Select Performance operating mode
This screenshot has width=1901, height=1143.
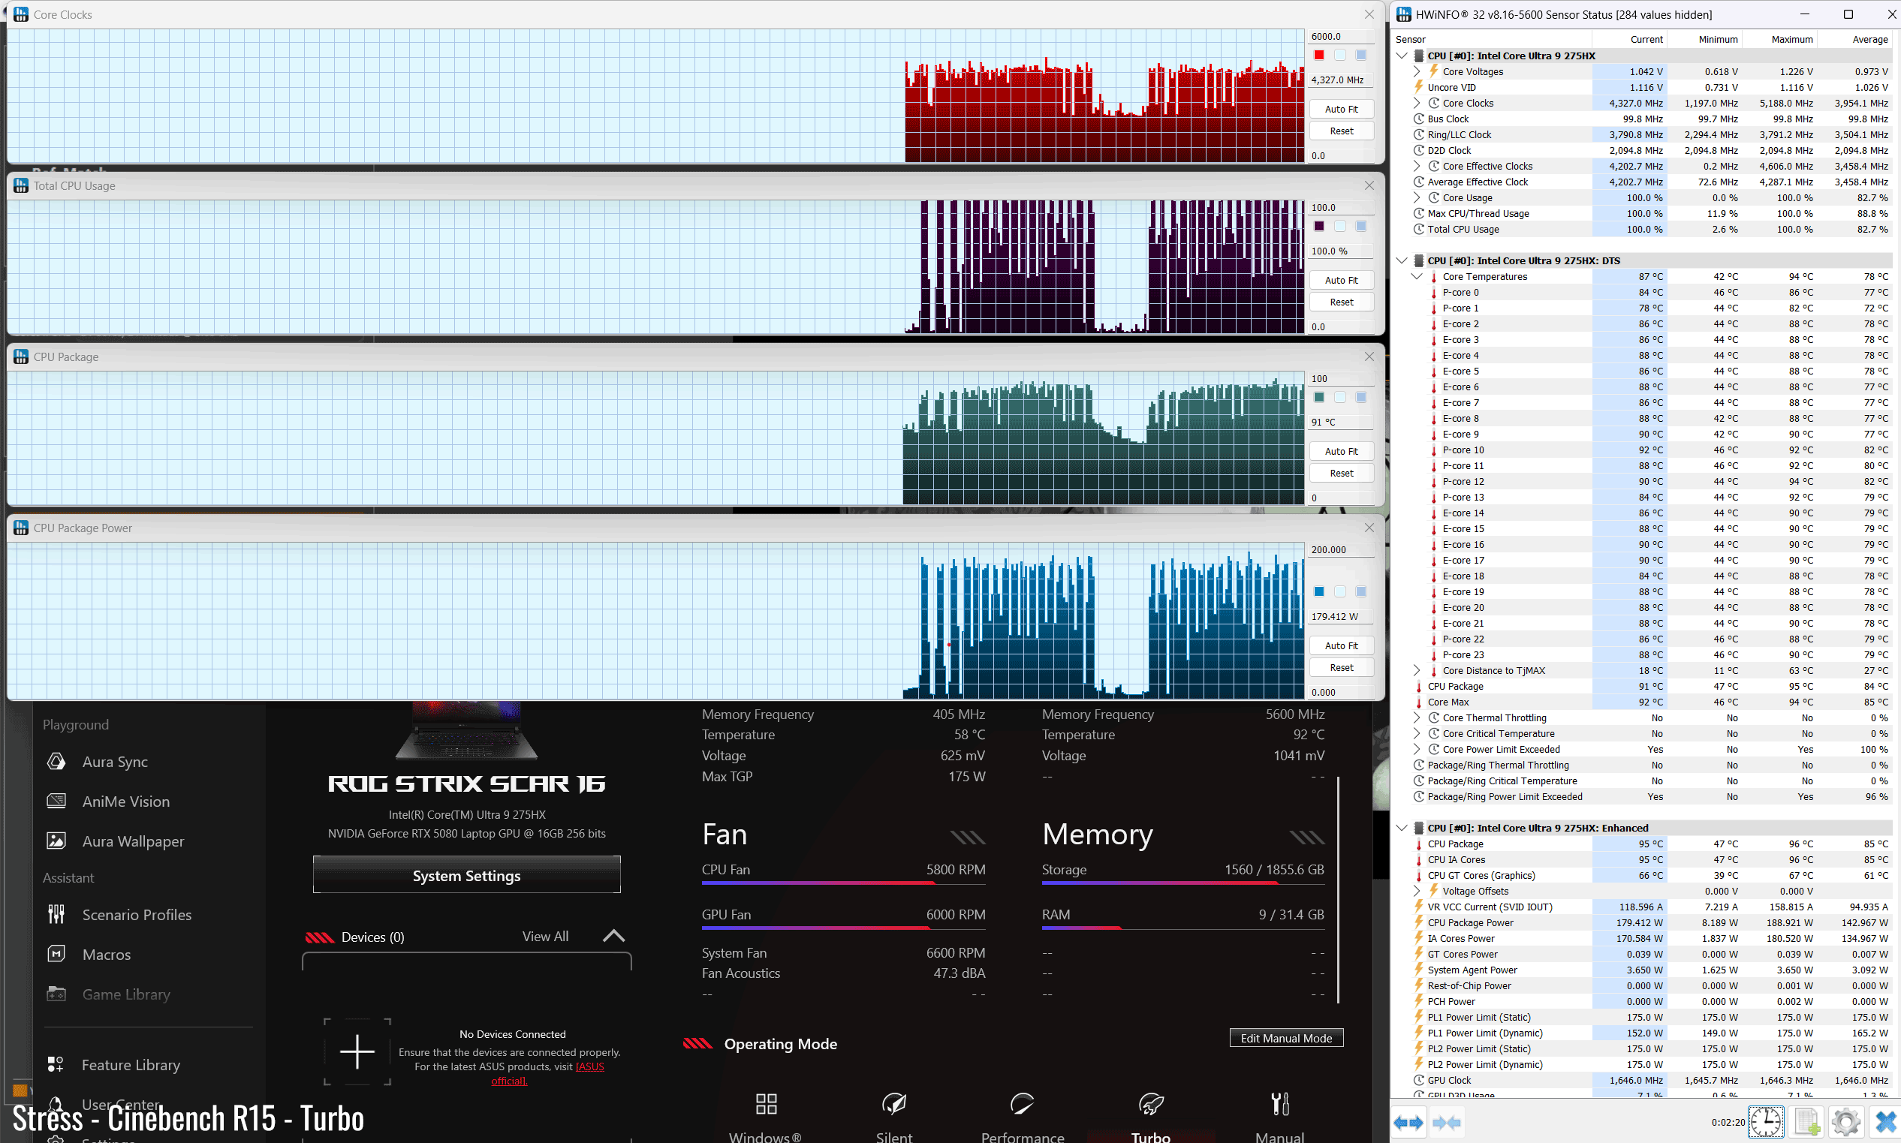(x=1023, y=1117)
